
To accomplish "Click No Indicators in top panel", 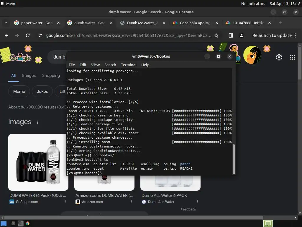I will pos(253,4).
